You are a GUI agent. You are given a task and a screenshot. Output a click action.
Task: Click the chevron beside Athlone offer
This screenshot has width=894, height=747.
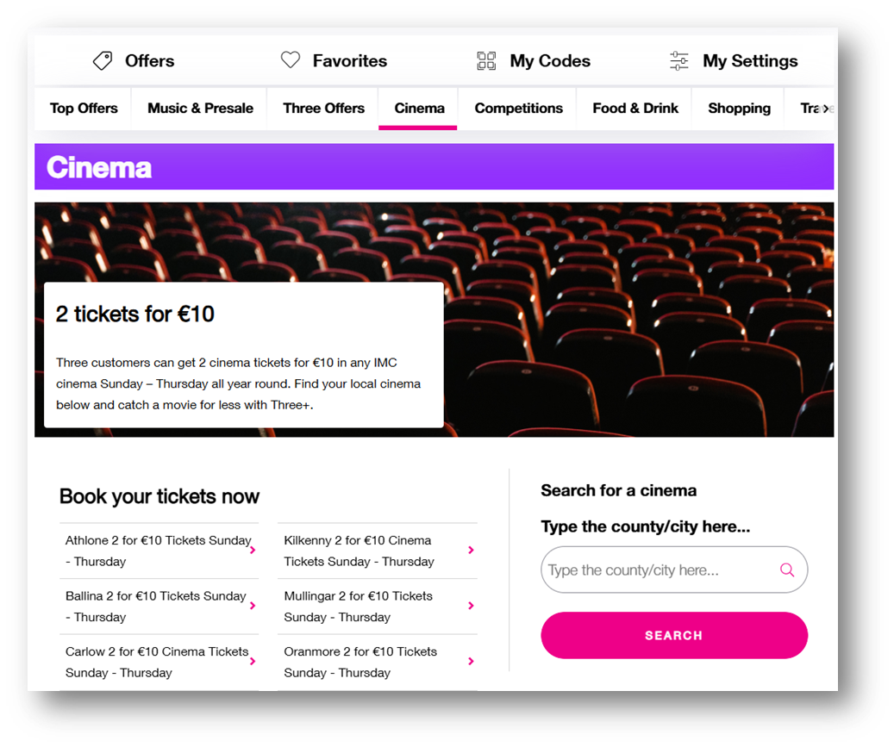253,550
